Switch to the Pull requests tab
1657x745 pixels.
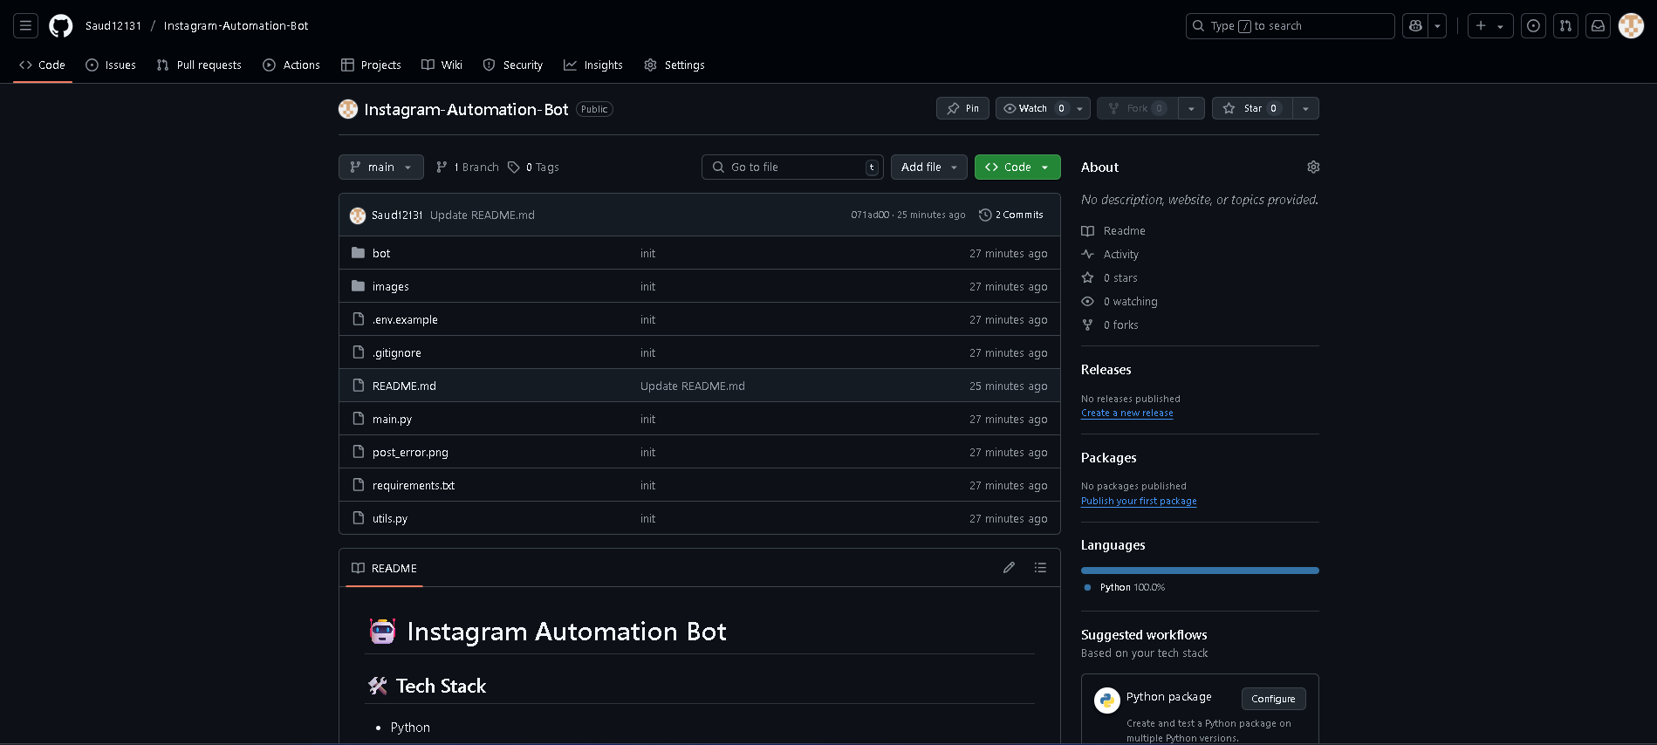(199, 65)
